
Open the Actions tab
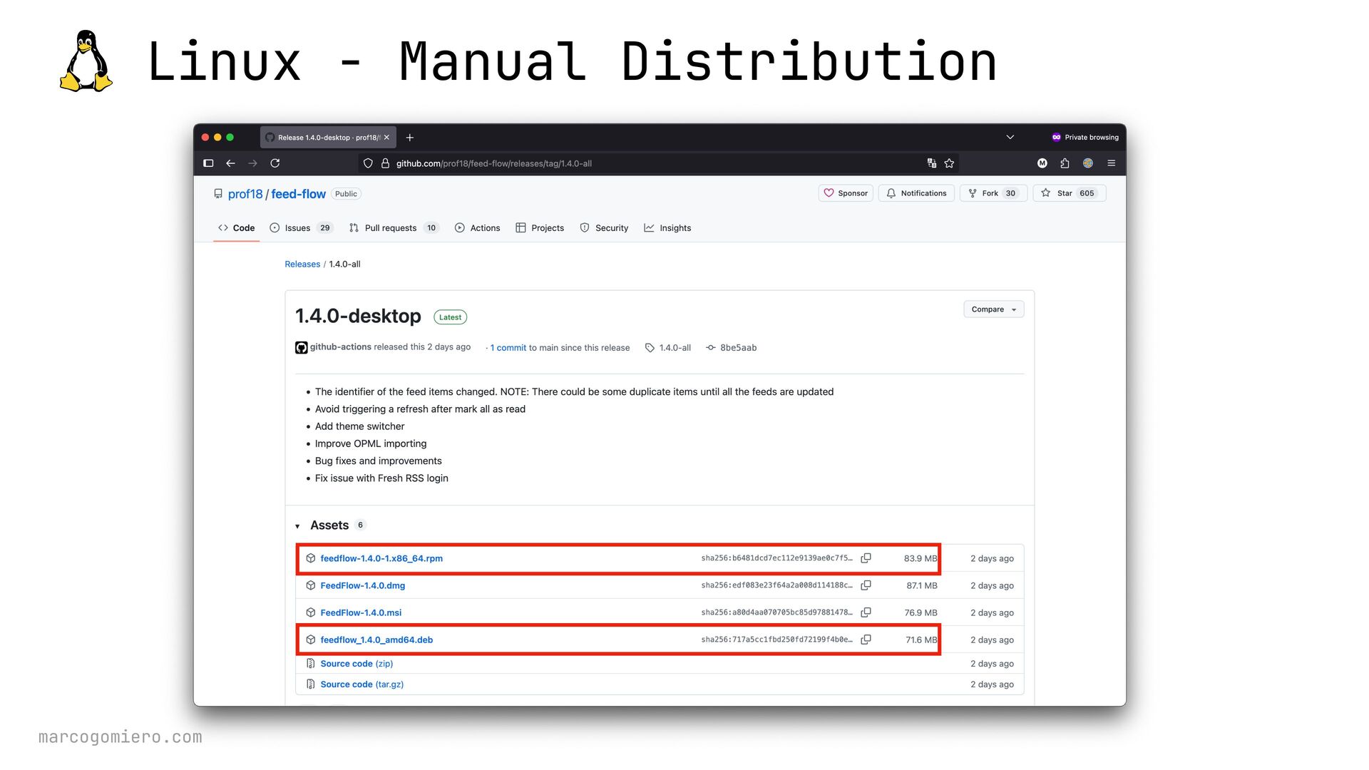tap(477, 228)
